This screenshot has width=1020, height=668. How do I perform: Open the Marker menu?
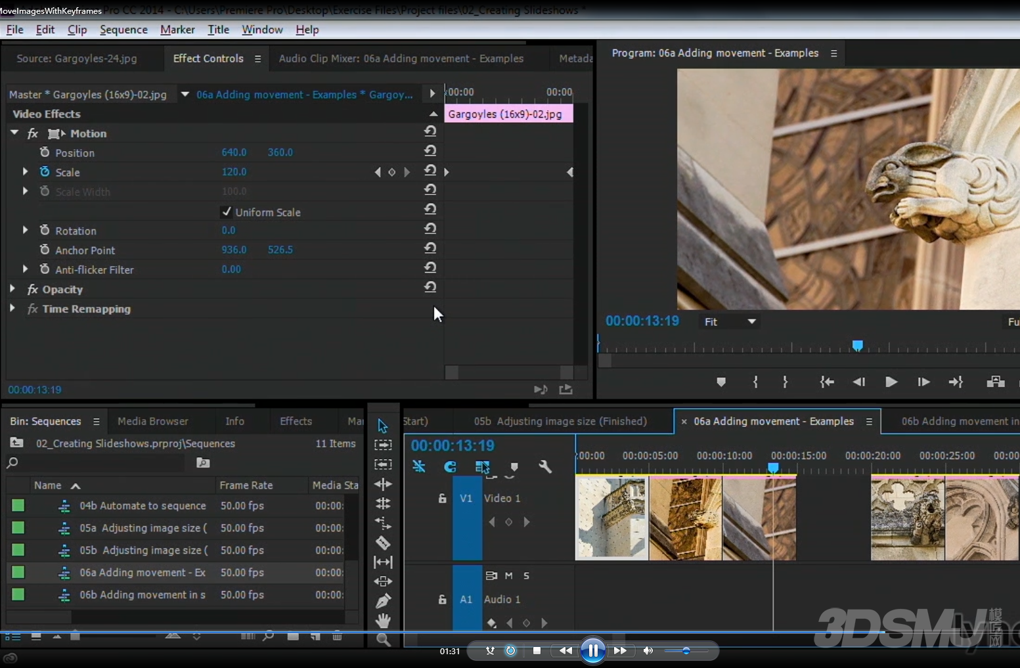pos(177,30)
